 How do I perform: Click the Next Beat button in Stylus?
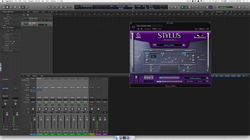pos(200,81)
